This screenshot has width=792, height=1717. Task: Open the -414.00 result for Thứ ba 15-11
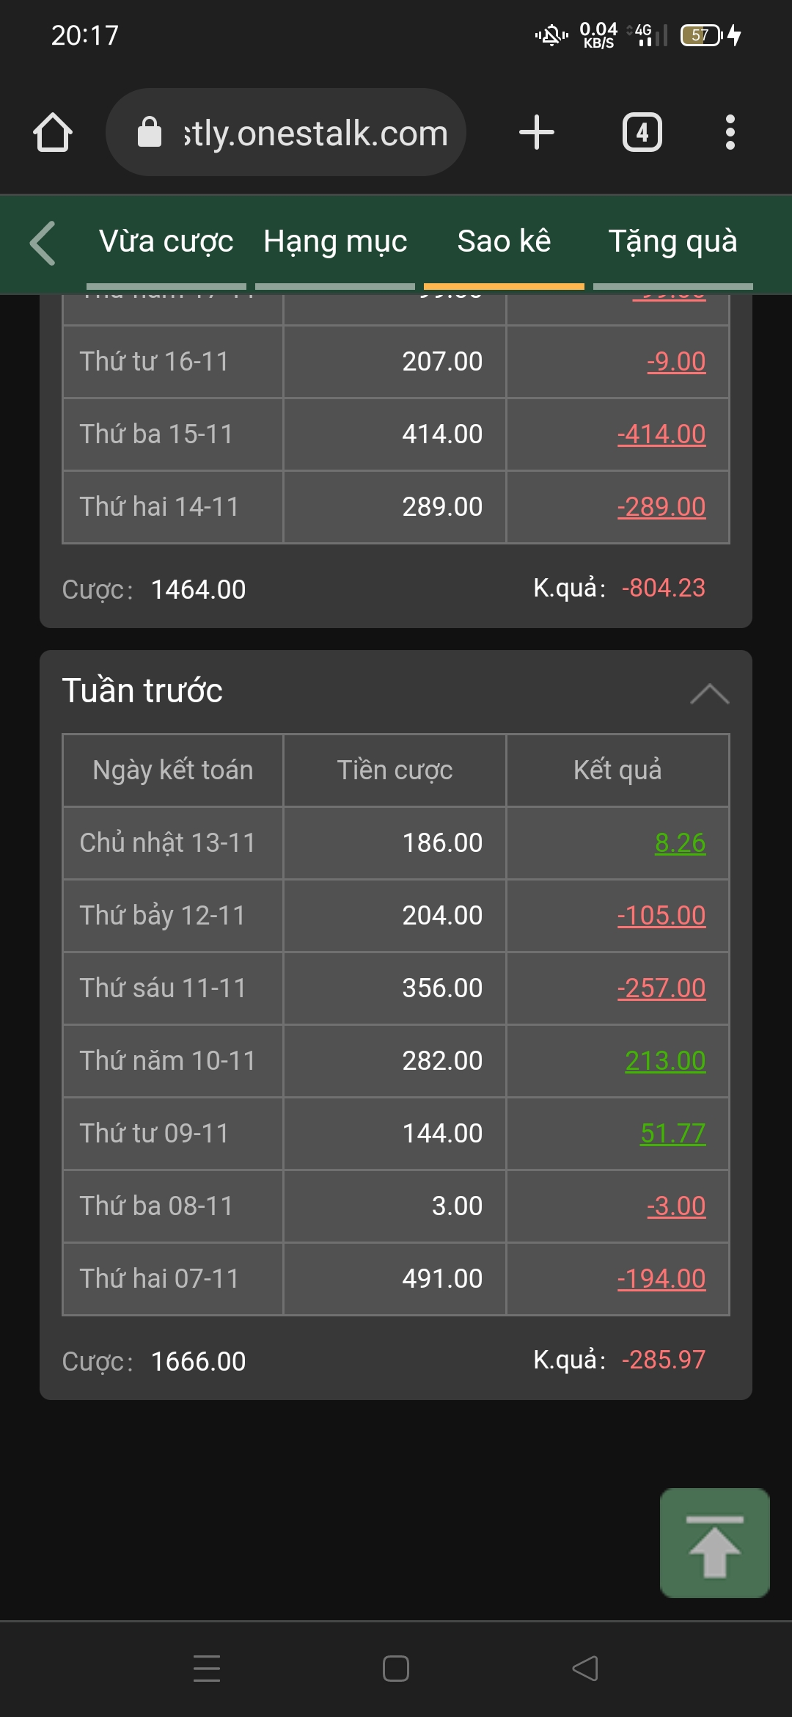pyautogui.click(x=661, y=434)
